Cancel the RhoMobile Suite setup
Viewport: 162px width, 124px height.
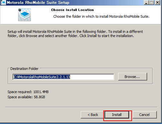(145, 115)
